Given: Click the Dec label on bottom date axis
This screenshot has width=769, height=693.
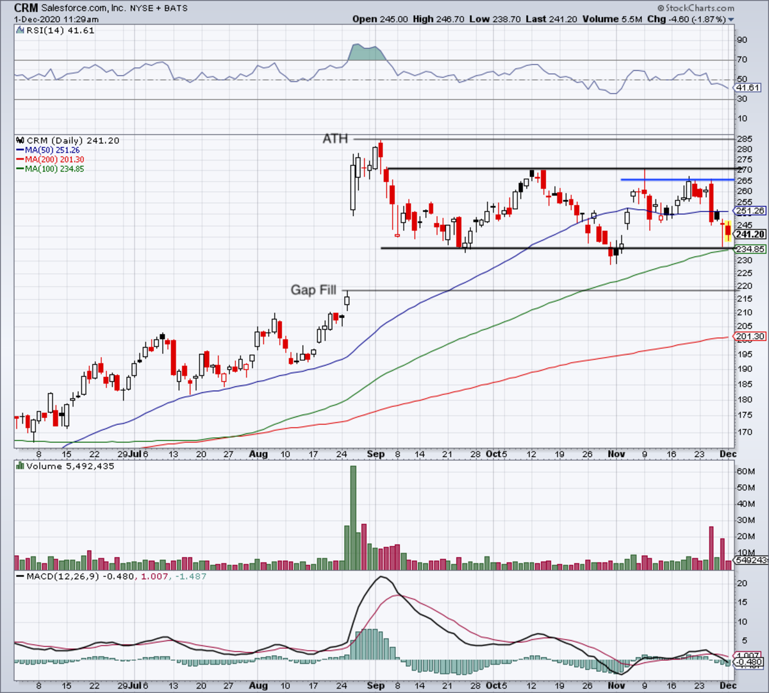Looking at the screenshot, I should 728,685.
